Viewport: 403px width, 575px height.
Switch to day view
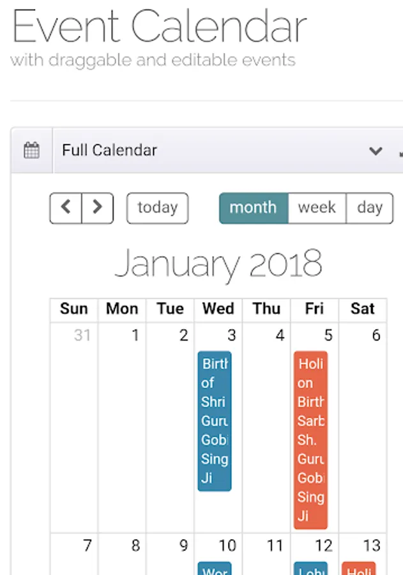pos(369,208)
